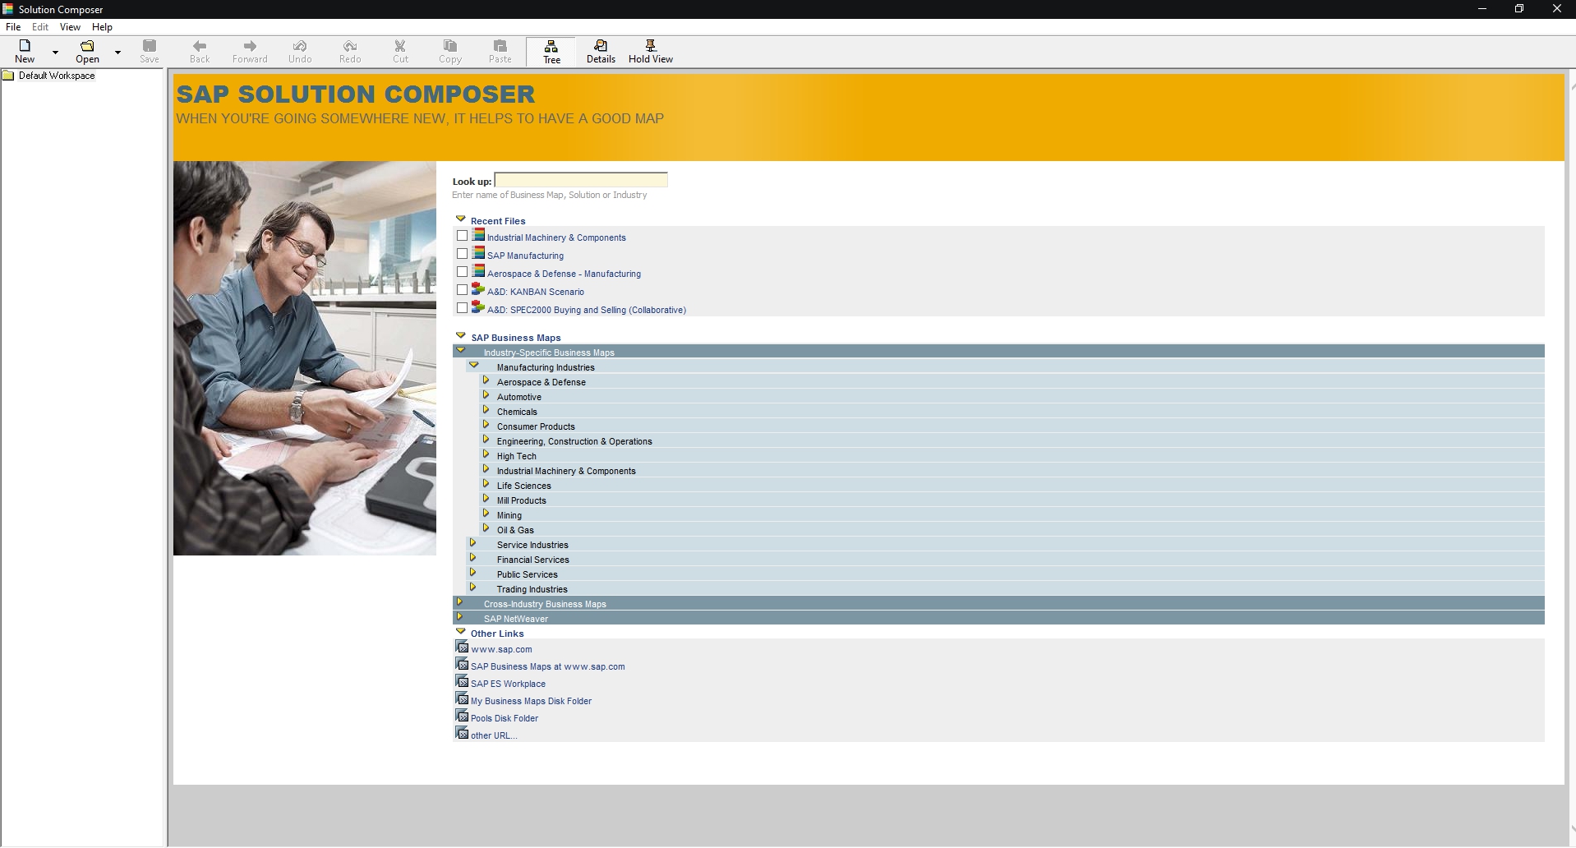Click the Hold View pin icon

[x=651, y=45]
